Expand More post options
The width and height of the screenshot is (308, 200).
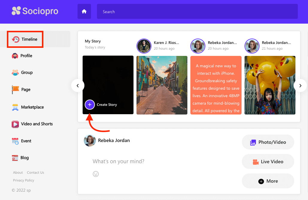[x=268, y=181]
